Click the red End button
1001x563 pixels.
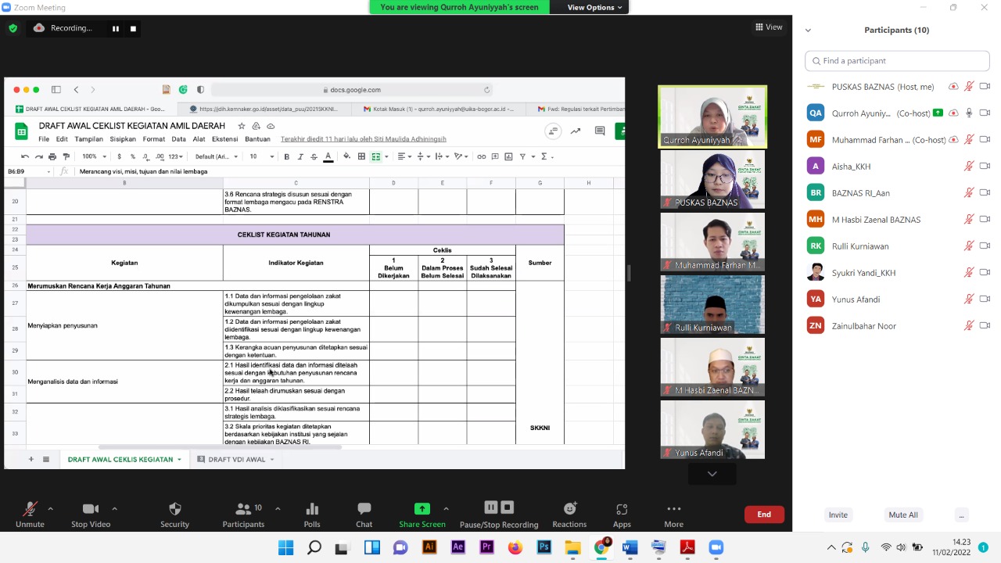[764, 515]
